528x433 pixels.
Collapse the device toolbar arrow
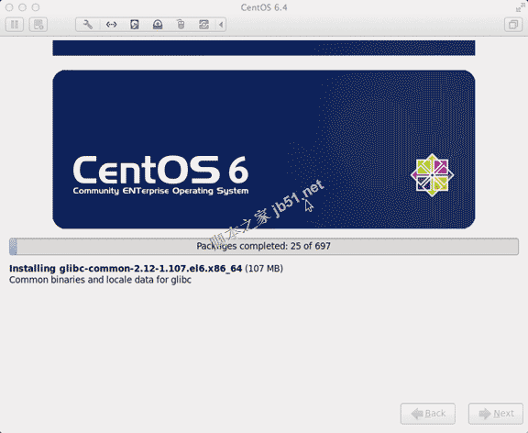221,25
